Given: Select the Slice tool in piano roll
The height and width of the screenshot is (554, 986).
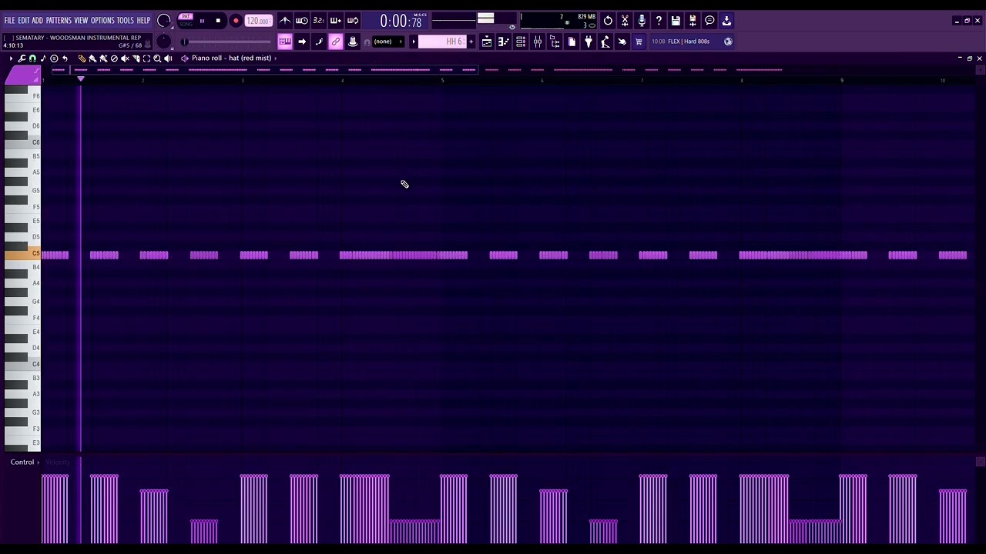Looking at the screenshot, I should pyautogui.click(x=136, y=58).
